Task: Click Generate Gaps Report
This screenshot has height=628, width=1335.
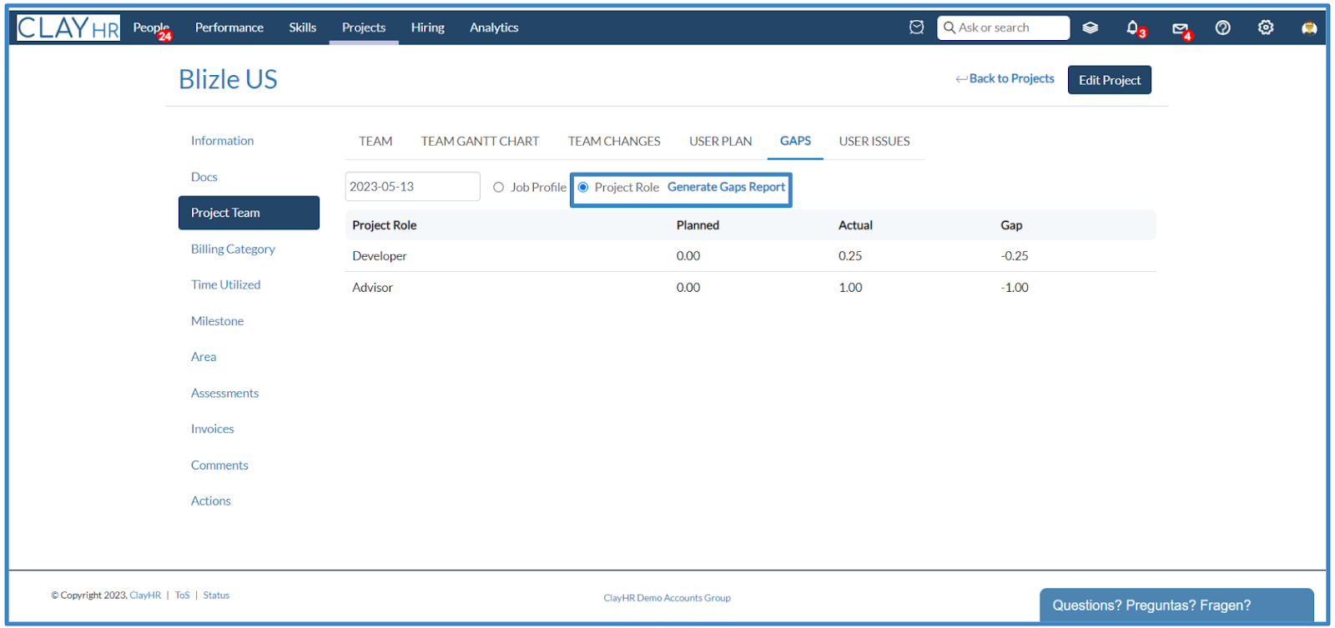Action: (x=726, y=187)
